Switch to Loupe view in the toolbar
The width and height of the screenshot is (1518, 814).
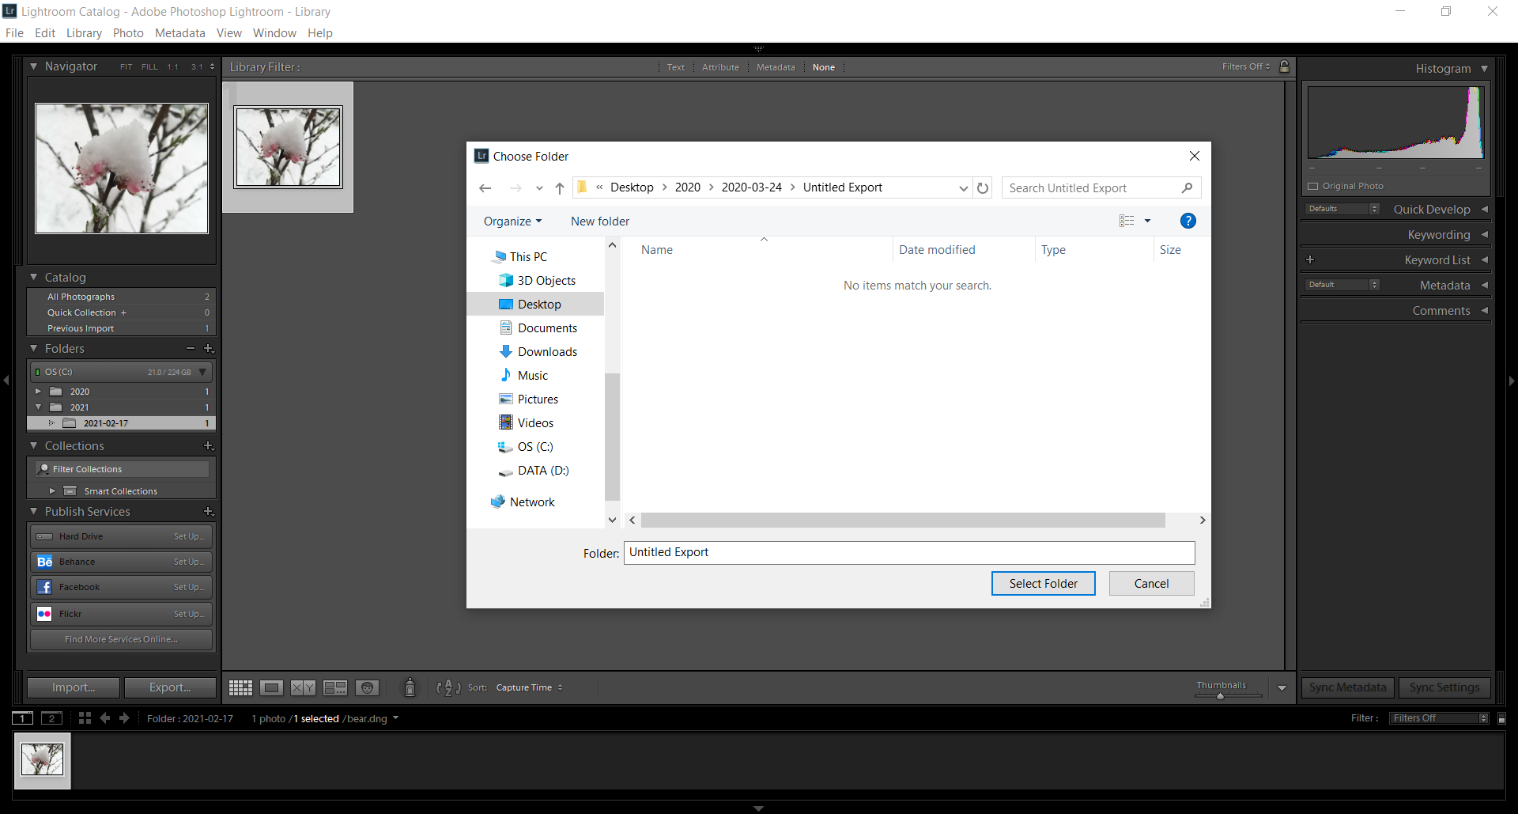point(271,687)
